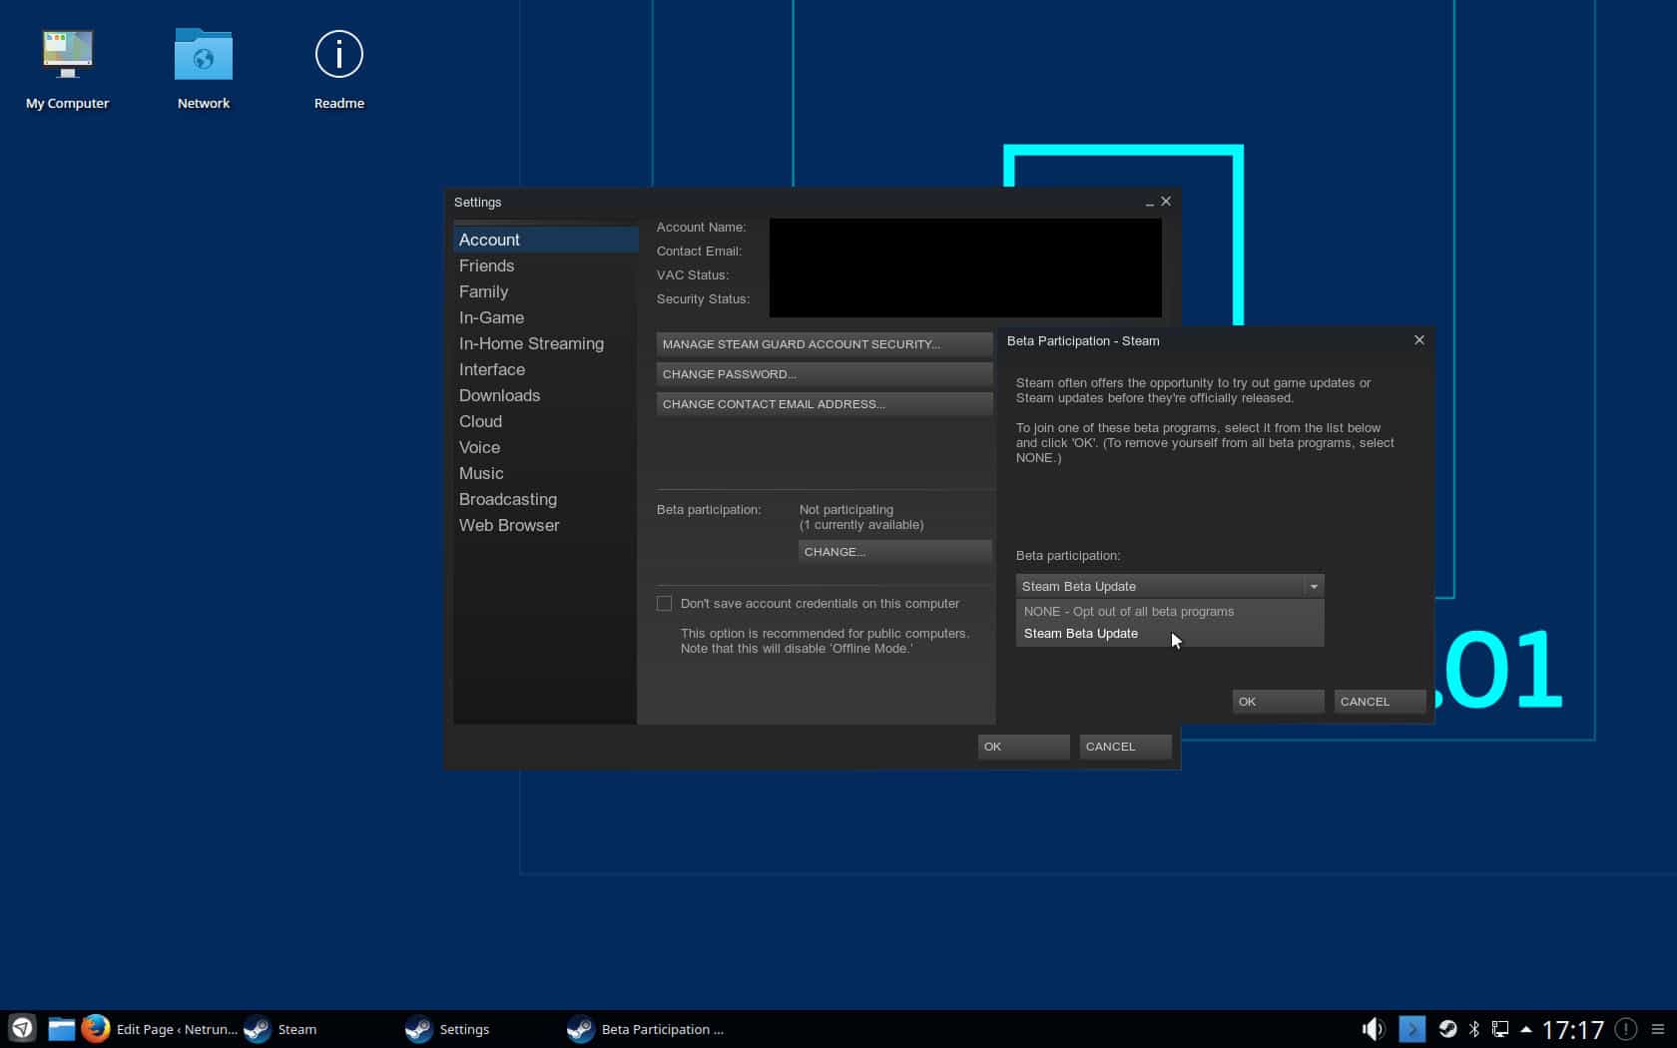Viewport: 1677px width, 1048px height.
Task: Click the Change Password button
Action: point(825,374)
